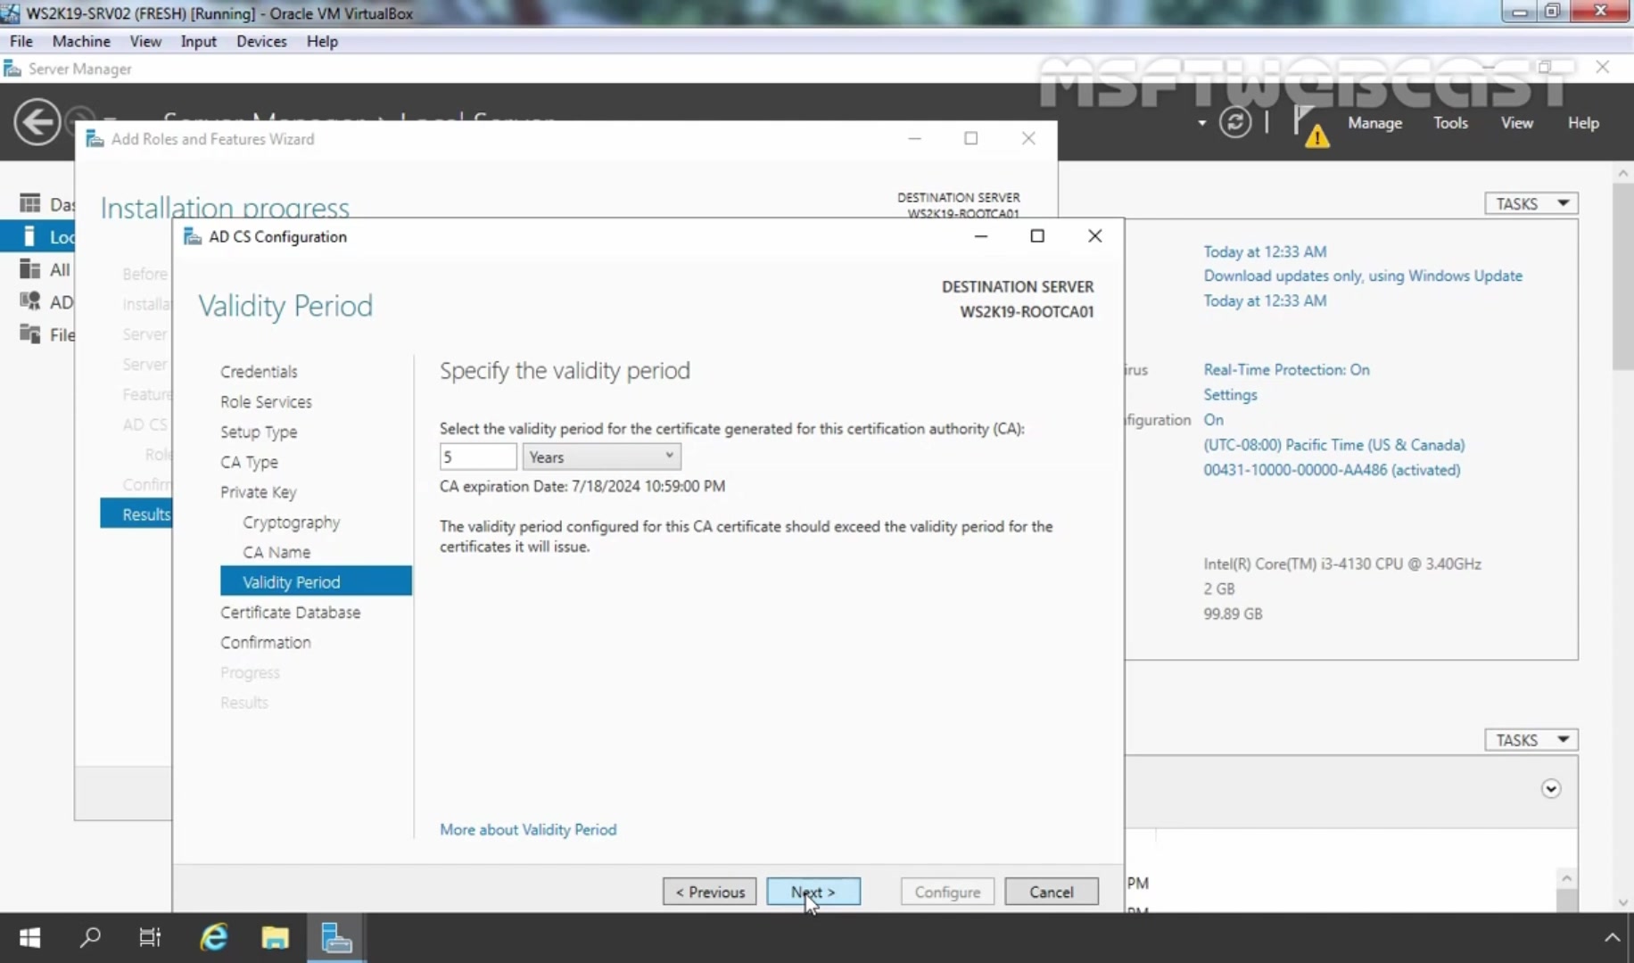This screenshot has height=963, width=1634.
Task: Open the Years unit dropdown
Action: pyautogui.click(x=601, y=457)
